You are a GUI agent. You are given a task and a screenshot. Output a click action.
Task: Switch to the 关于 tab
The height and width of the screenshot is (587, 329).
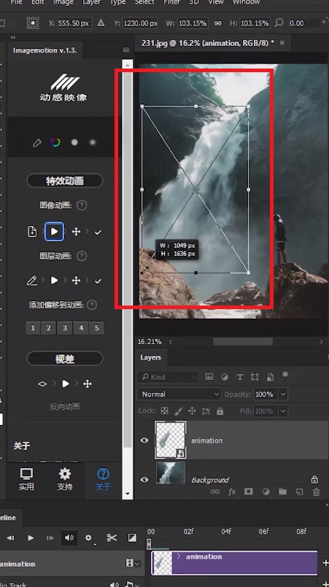pyautogui.click(x=103, y=479)
